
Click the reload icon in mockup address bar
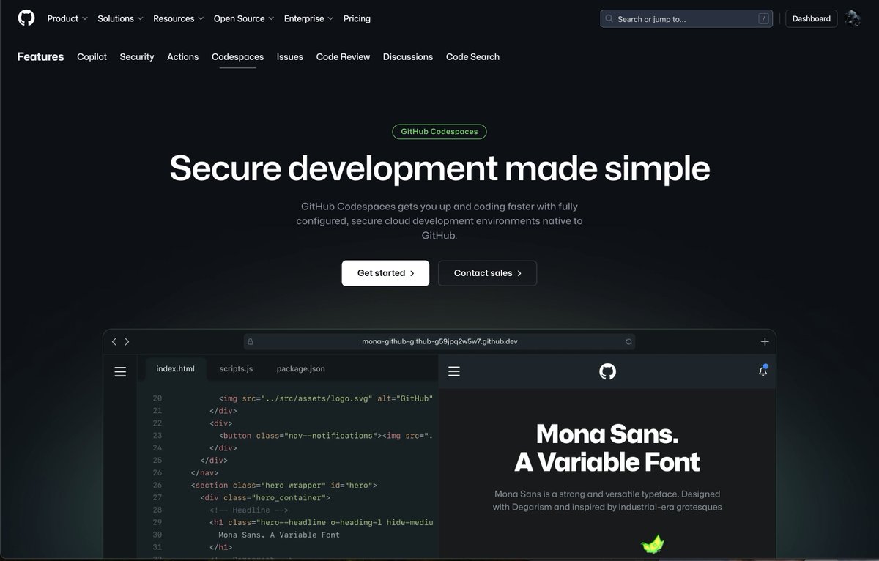[x=628, y=341]
